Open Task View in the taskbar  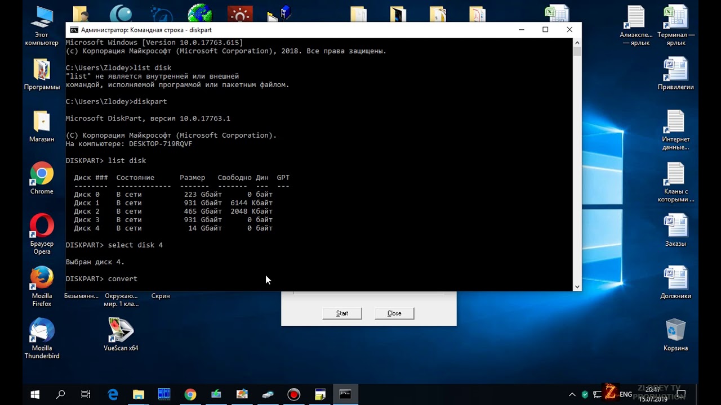[86, 394]
